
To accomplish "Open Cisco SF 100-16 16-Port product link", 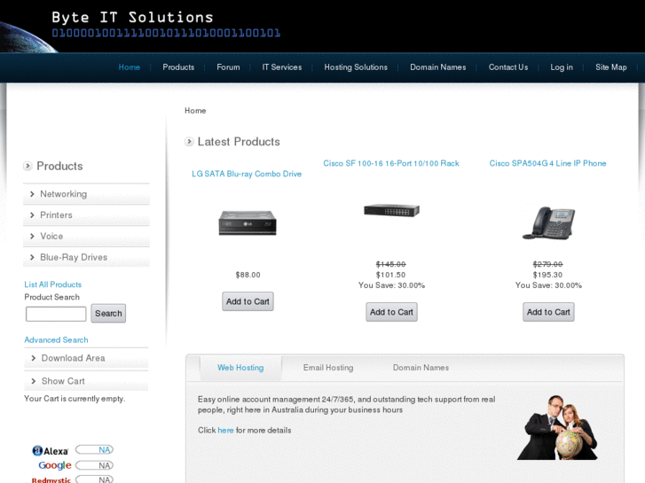I will tap(391, 163).
